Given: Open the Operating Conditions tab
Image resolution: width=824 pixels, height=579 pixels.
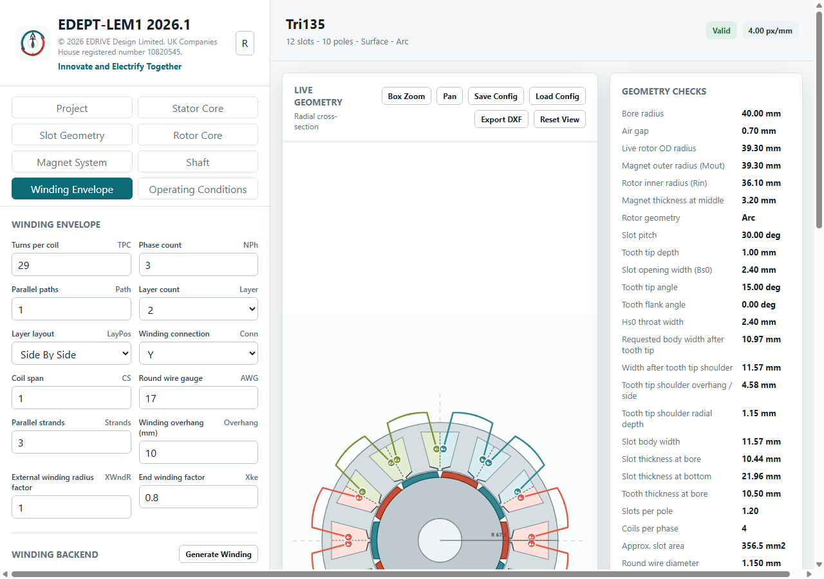Looking at the screenshot, I should pos(198,189).
